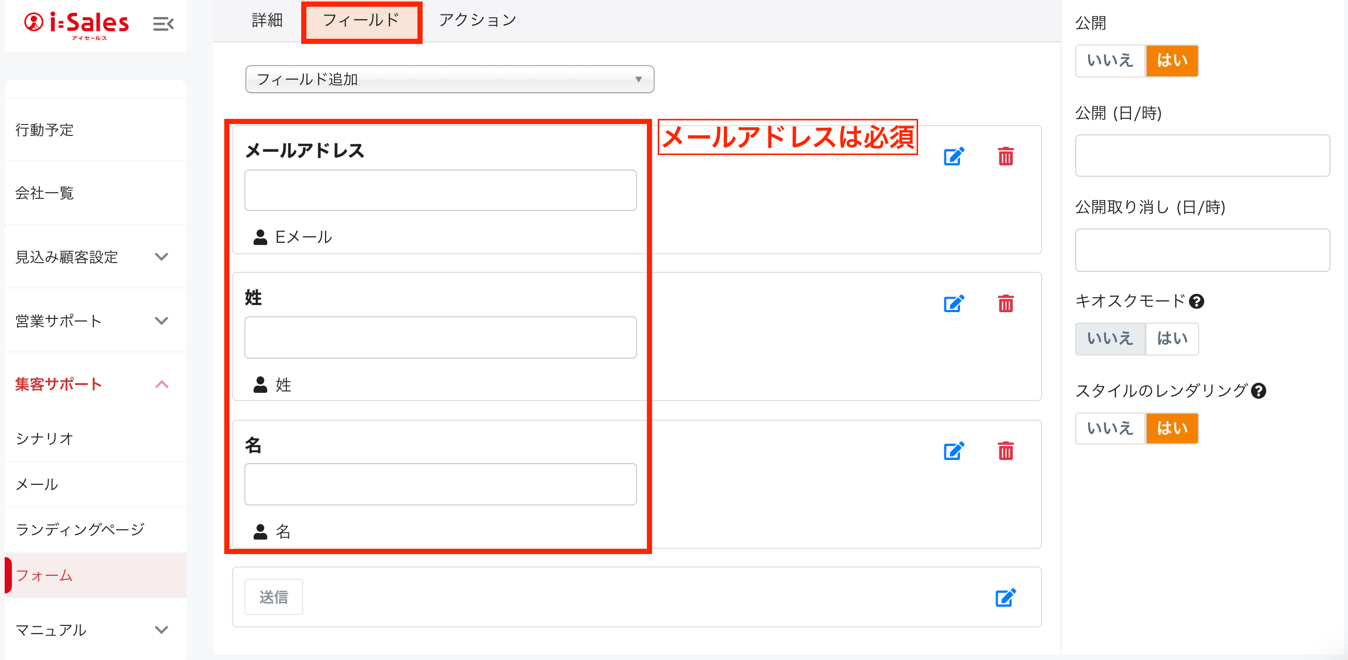Click help icon next to キオスクモード
The image size is (1348, 660).
(1196, 301)
